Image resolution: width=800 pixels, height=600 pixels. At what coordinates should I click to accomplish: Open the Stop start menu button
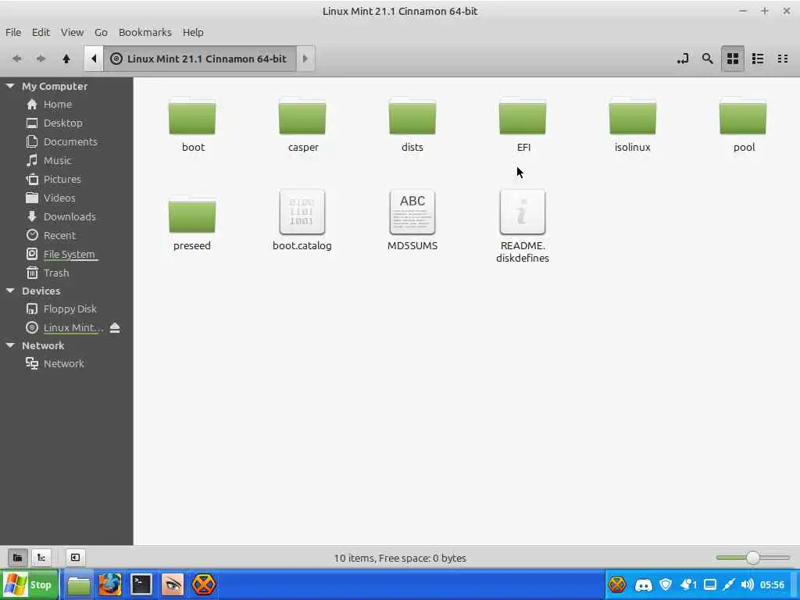28,584
